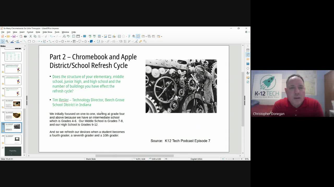Open Fill Color dropdown arrow
Screen dimensions: 334x187
click(20, 42)
